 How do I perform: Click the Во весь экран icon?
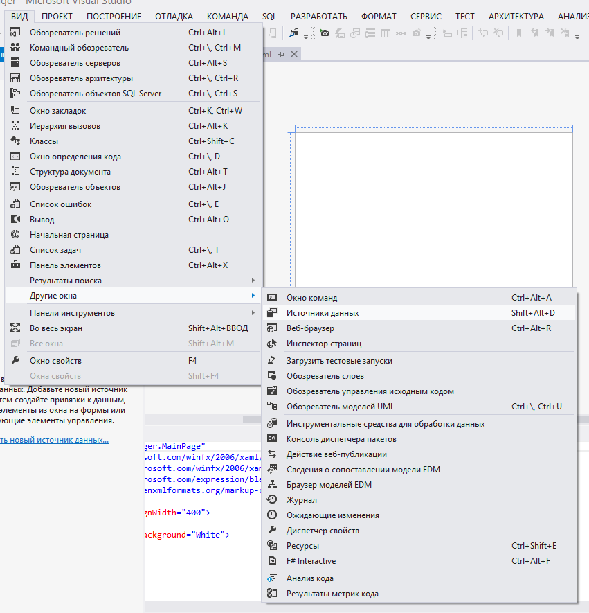tap(15, 328)
